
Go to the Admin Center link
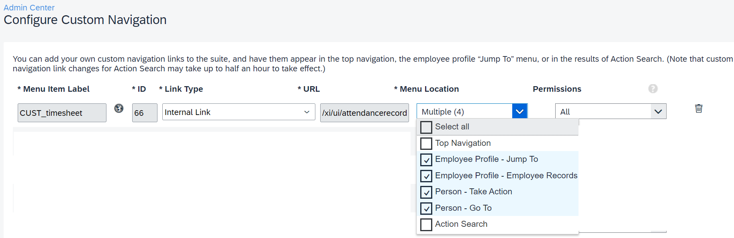point(29,8)
